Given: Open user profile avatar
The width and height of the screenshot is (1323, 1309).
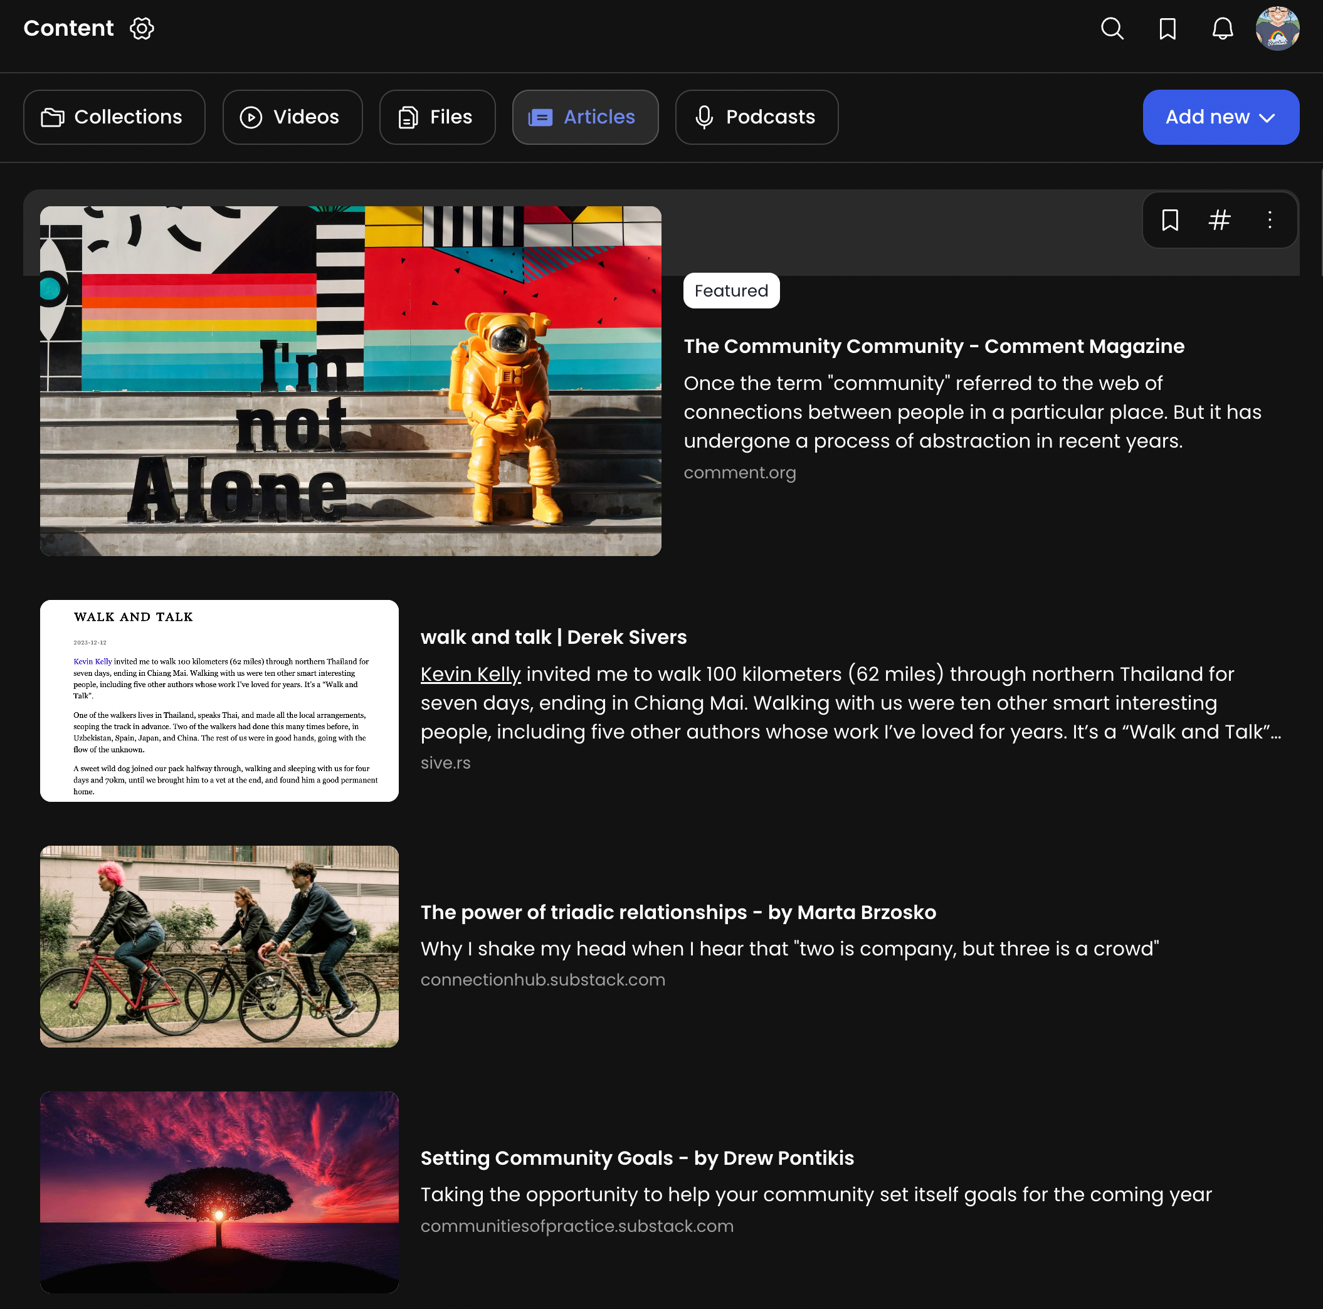Looking at the screenshot, I should click(x=1277, y=28).
